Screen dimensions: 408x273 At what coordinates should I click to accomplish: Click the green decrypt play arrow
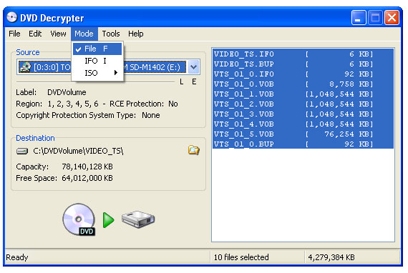[x=108, y=219]
